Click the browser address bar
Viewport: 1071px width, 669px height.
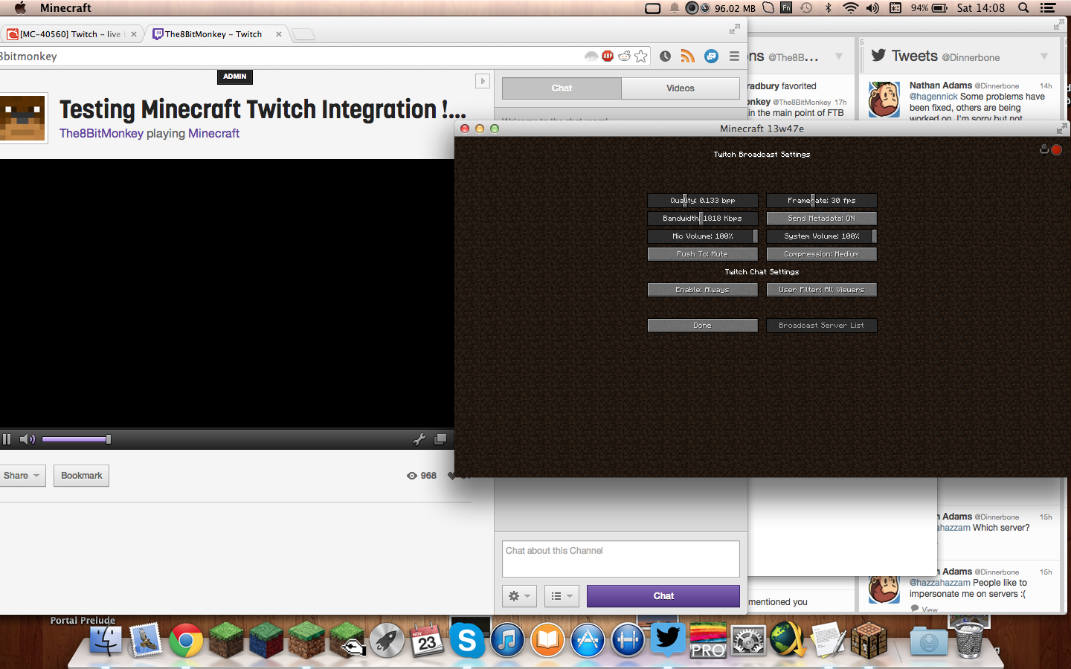pyautogui.click(x=290, y=56)
